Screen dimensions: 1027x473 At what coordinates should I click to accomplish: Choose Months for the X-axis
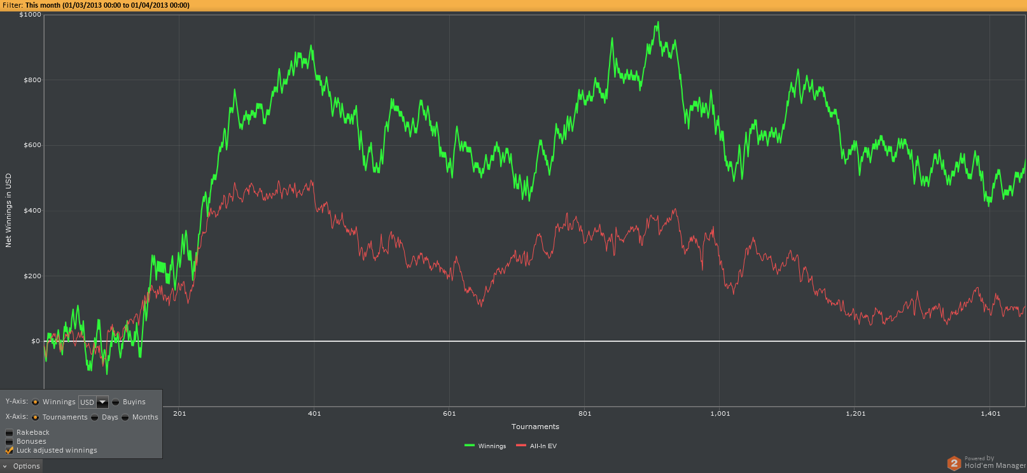[x=125, y=417]
